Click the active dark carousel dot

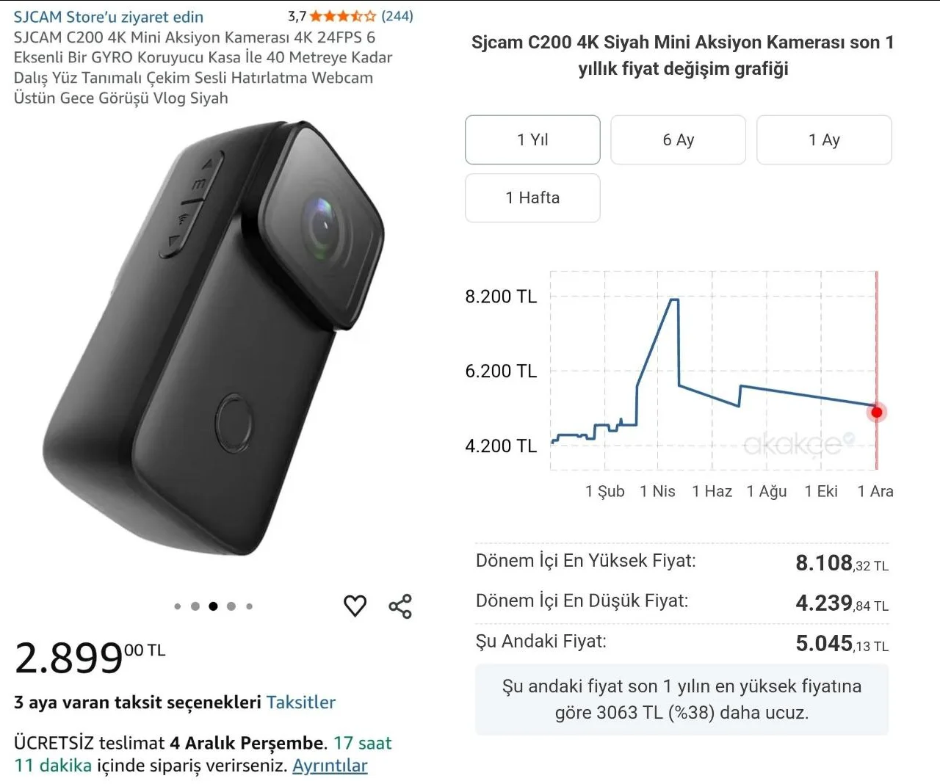(x=213, y=606)
